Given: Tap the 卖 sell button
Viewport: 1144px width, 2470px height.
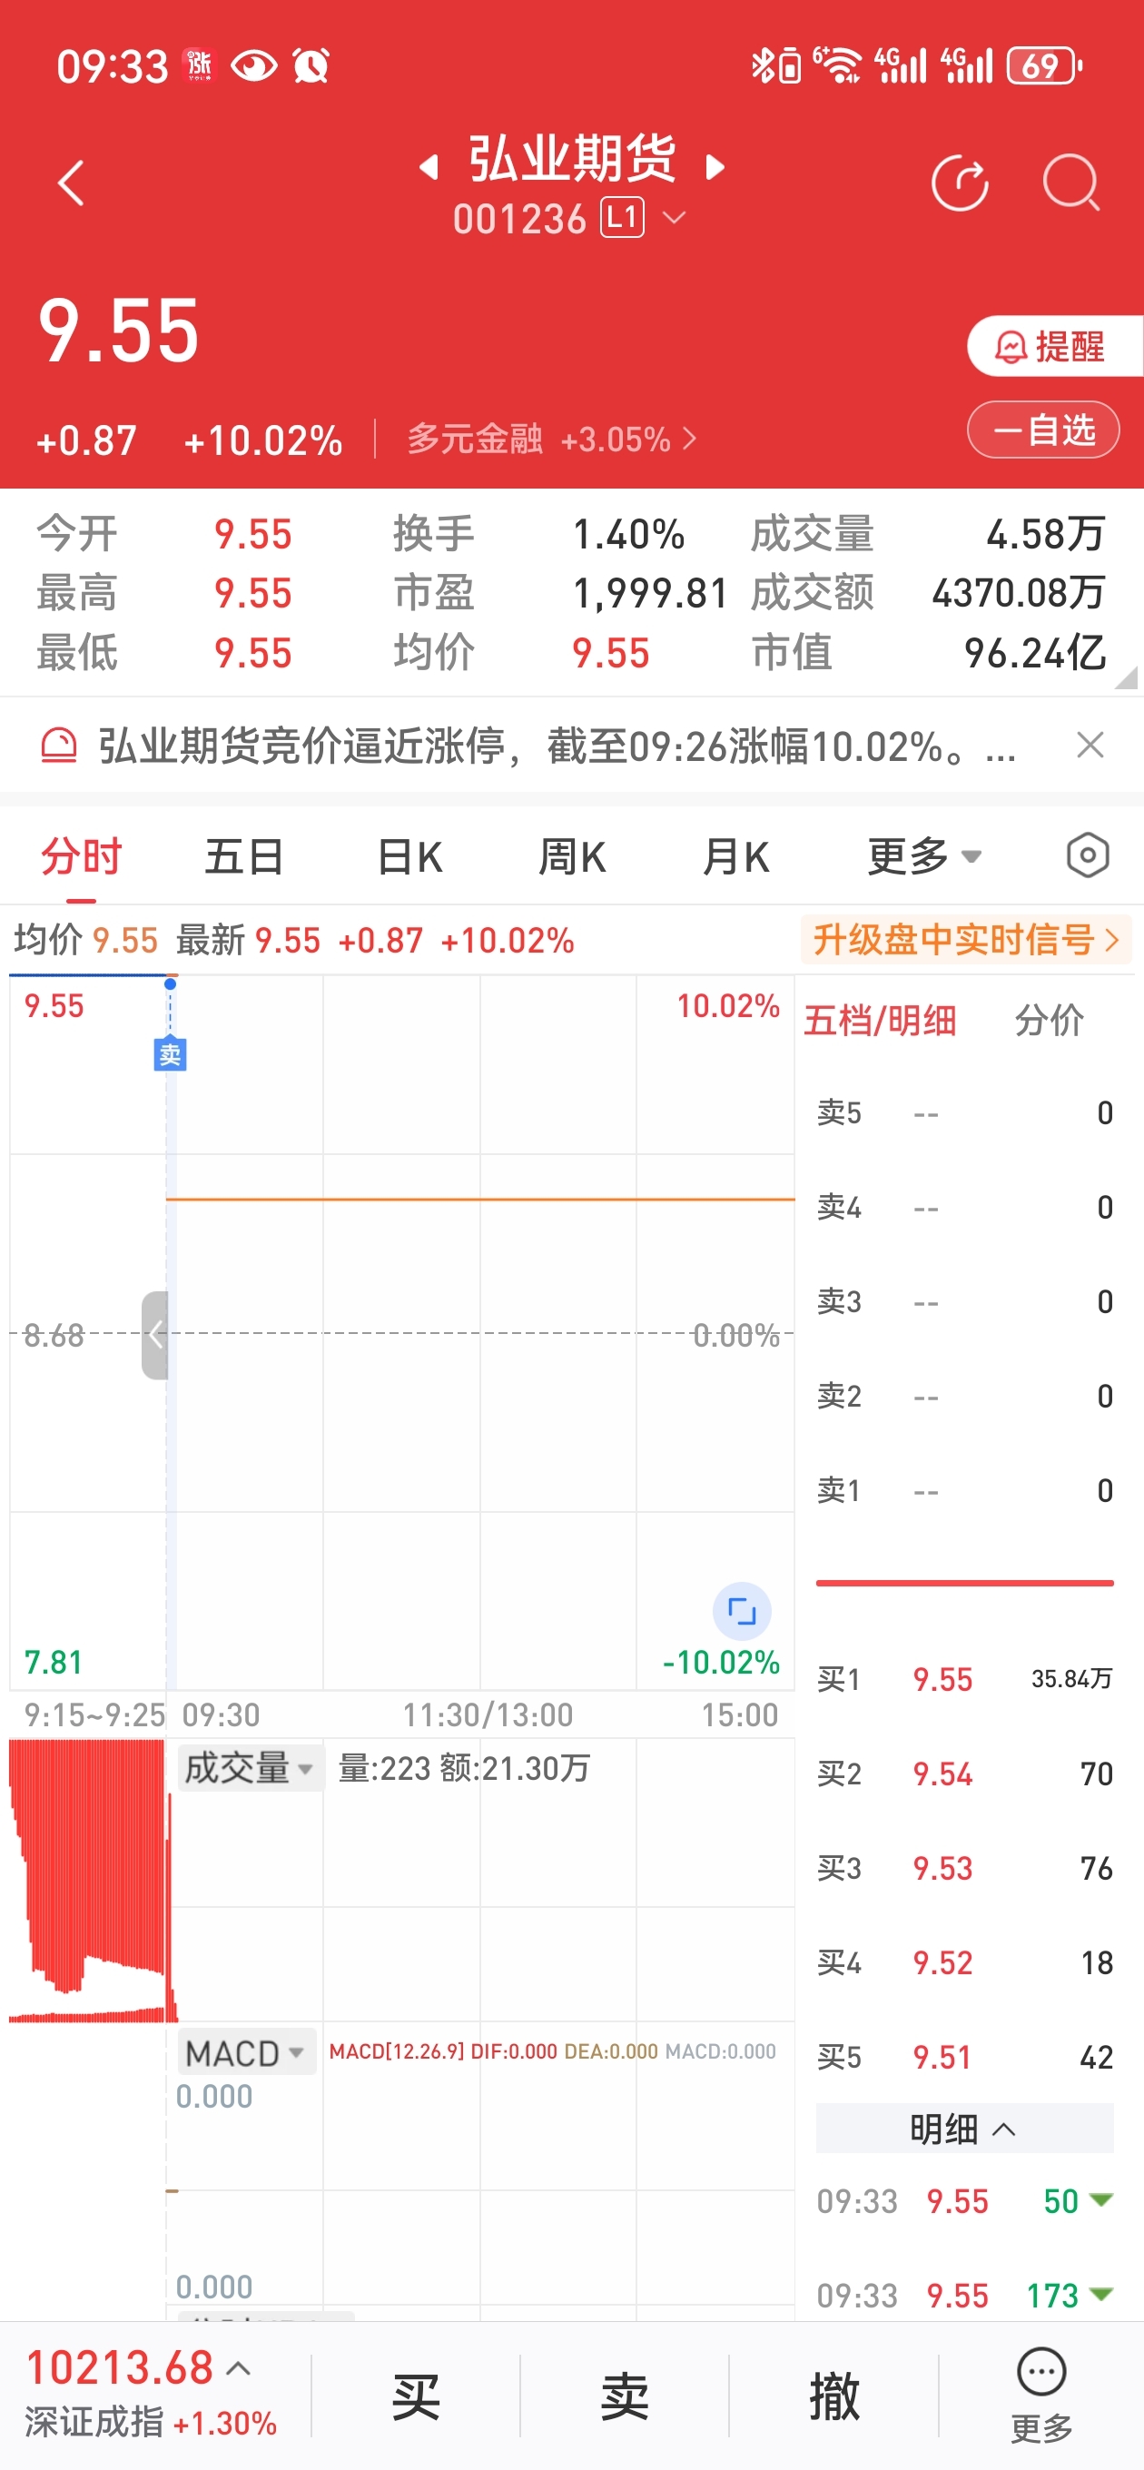Looking at the screenshot, I should 625,2396.
